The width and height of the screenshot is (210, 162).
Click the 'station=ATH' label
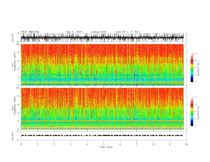[x=98, y=32]
